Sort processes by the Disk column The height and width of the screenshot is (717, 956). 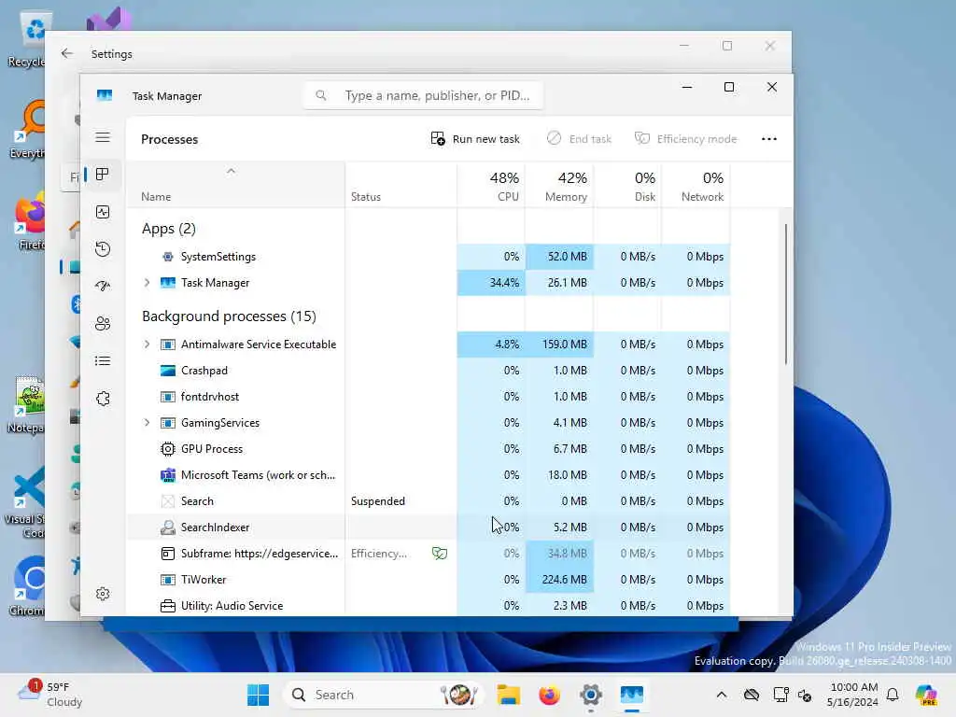coord(628,186)
